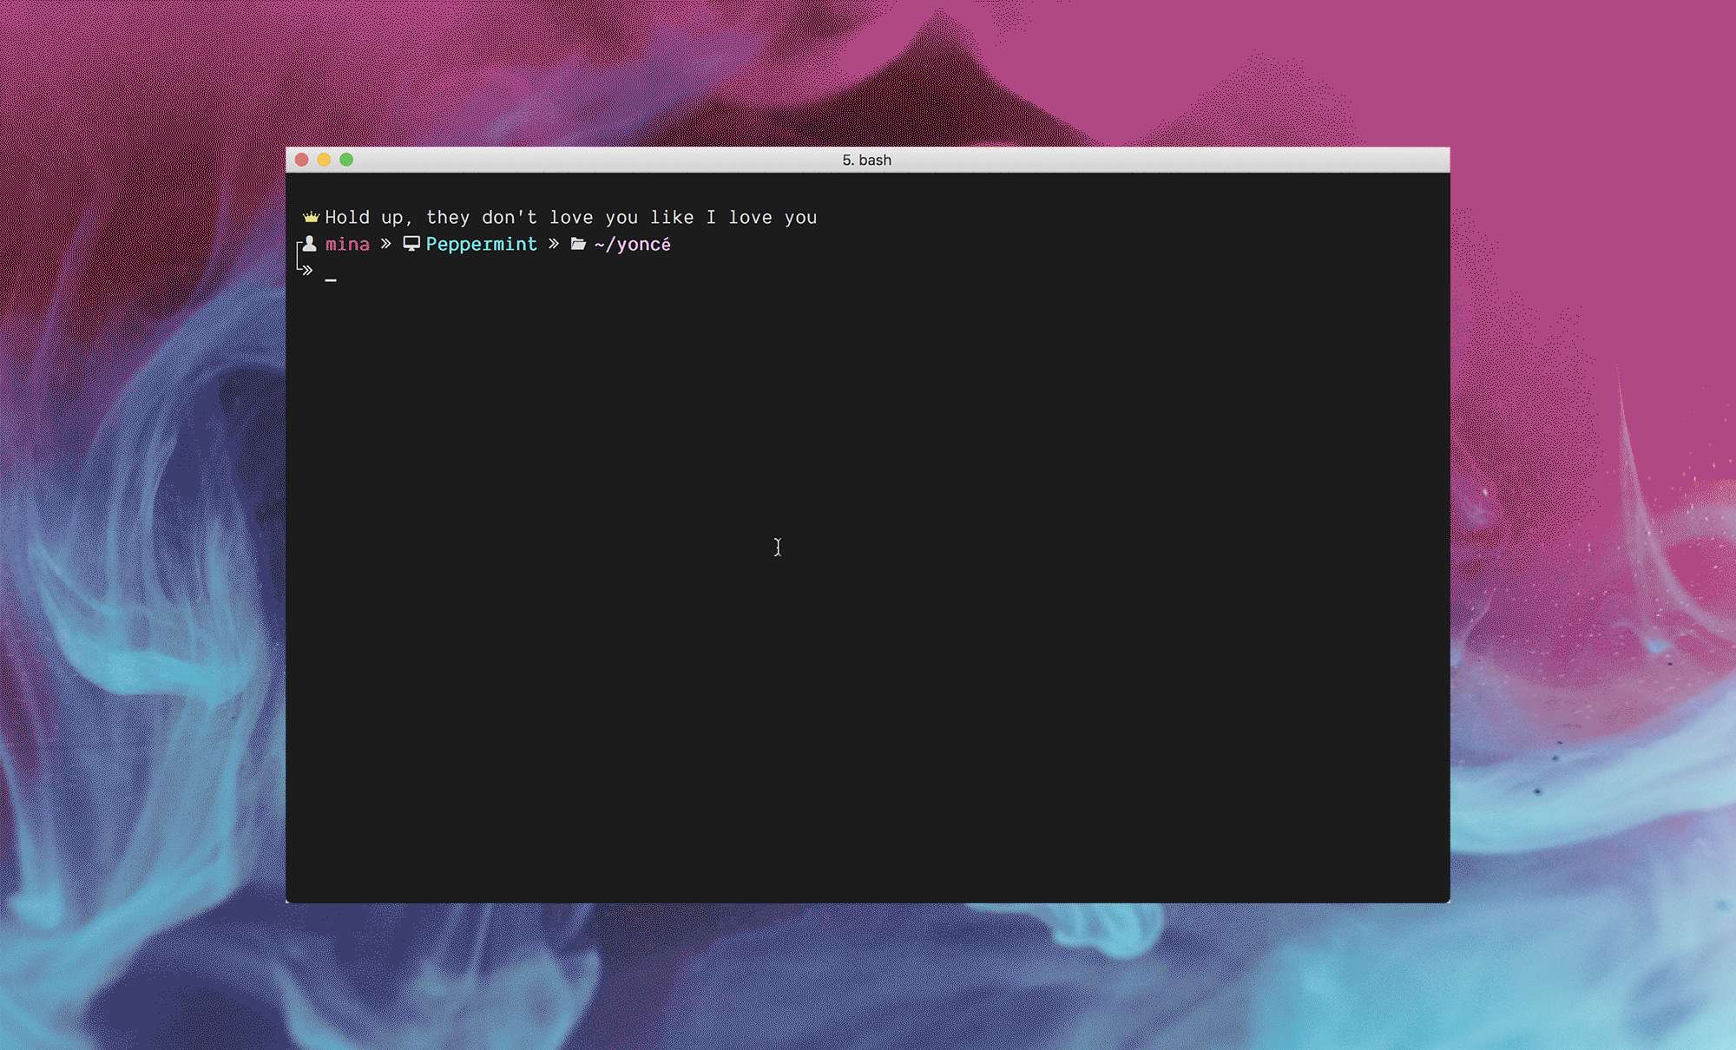Click the pink username mina
Screen dimensions: 1736x1050
[347, 245]
